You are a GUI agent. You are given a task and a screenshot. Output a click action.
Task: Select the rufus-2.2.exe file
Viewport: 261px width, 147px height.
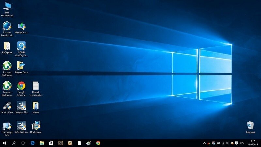coord(7,107)
